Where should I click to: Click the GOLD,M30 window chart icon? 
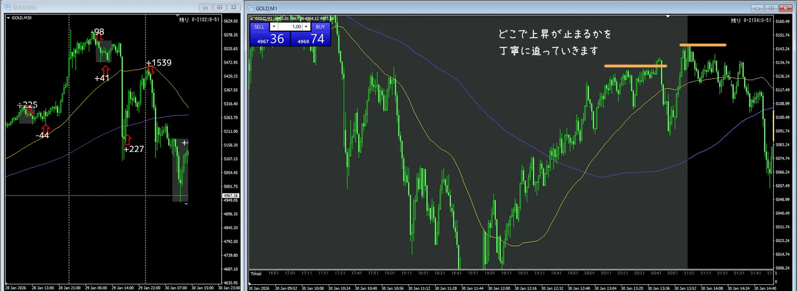point(8,8)
